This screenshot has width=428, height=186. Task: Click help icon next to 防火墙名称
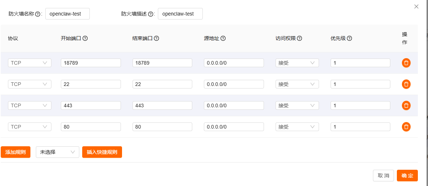point(38,14)
